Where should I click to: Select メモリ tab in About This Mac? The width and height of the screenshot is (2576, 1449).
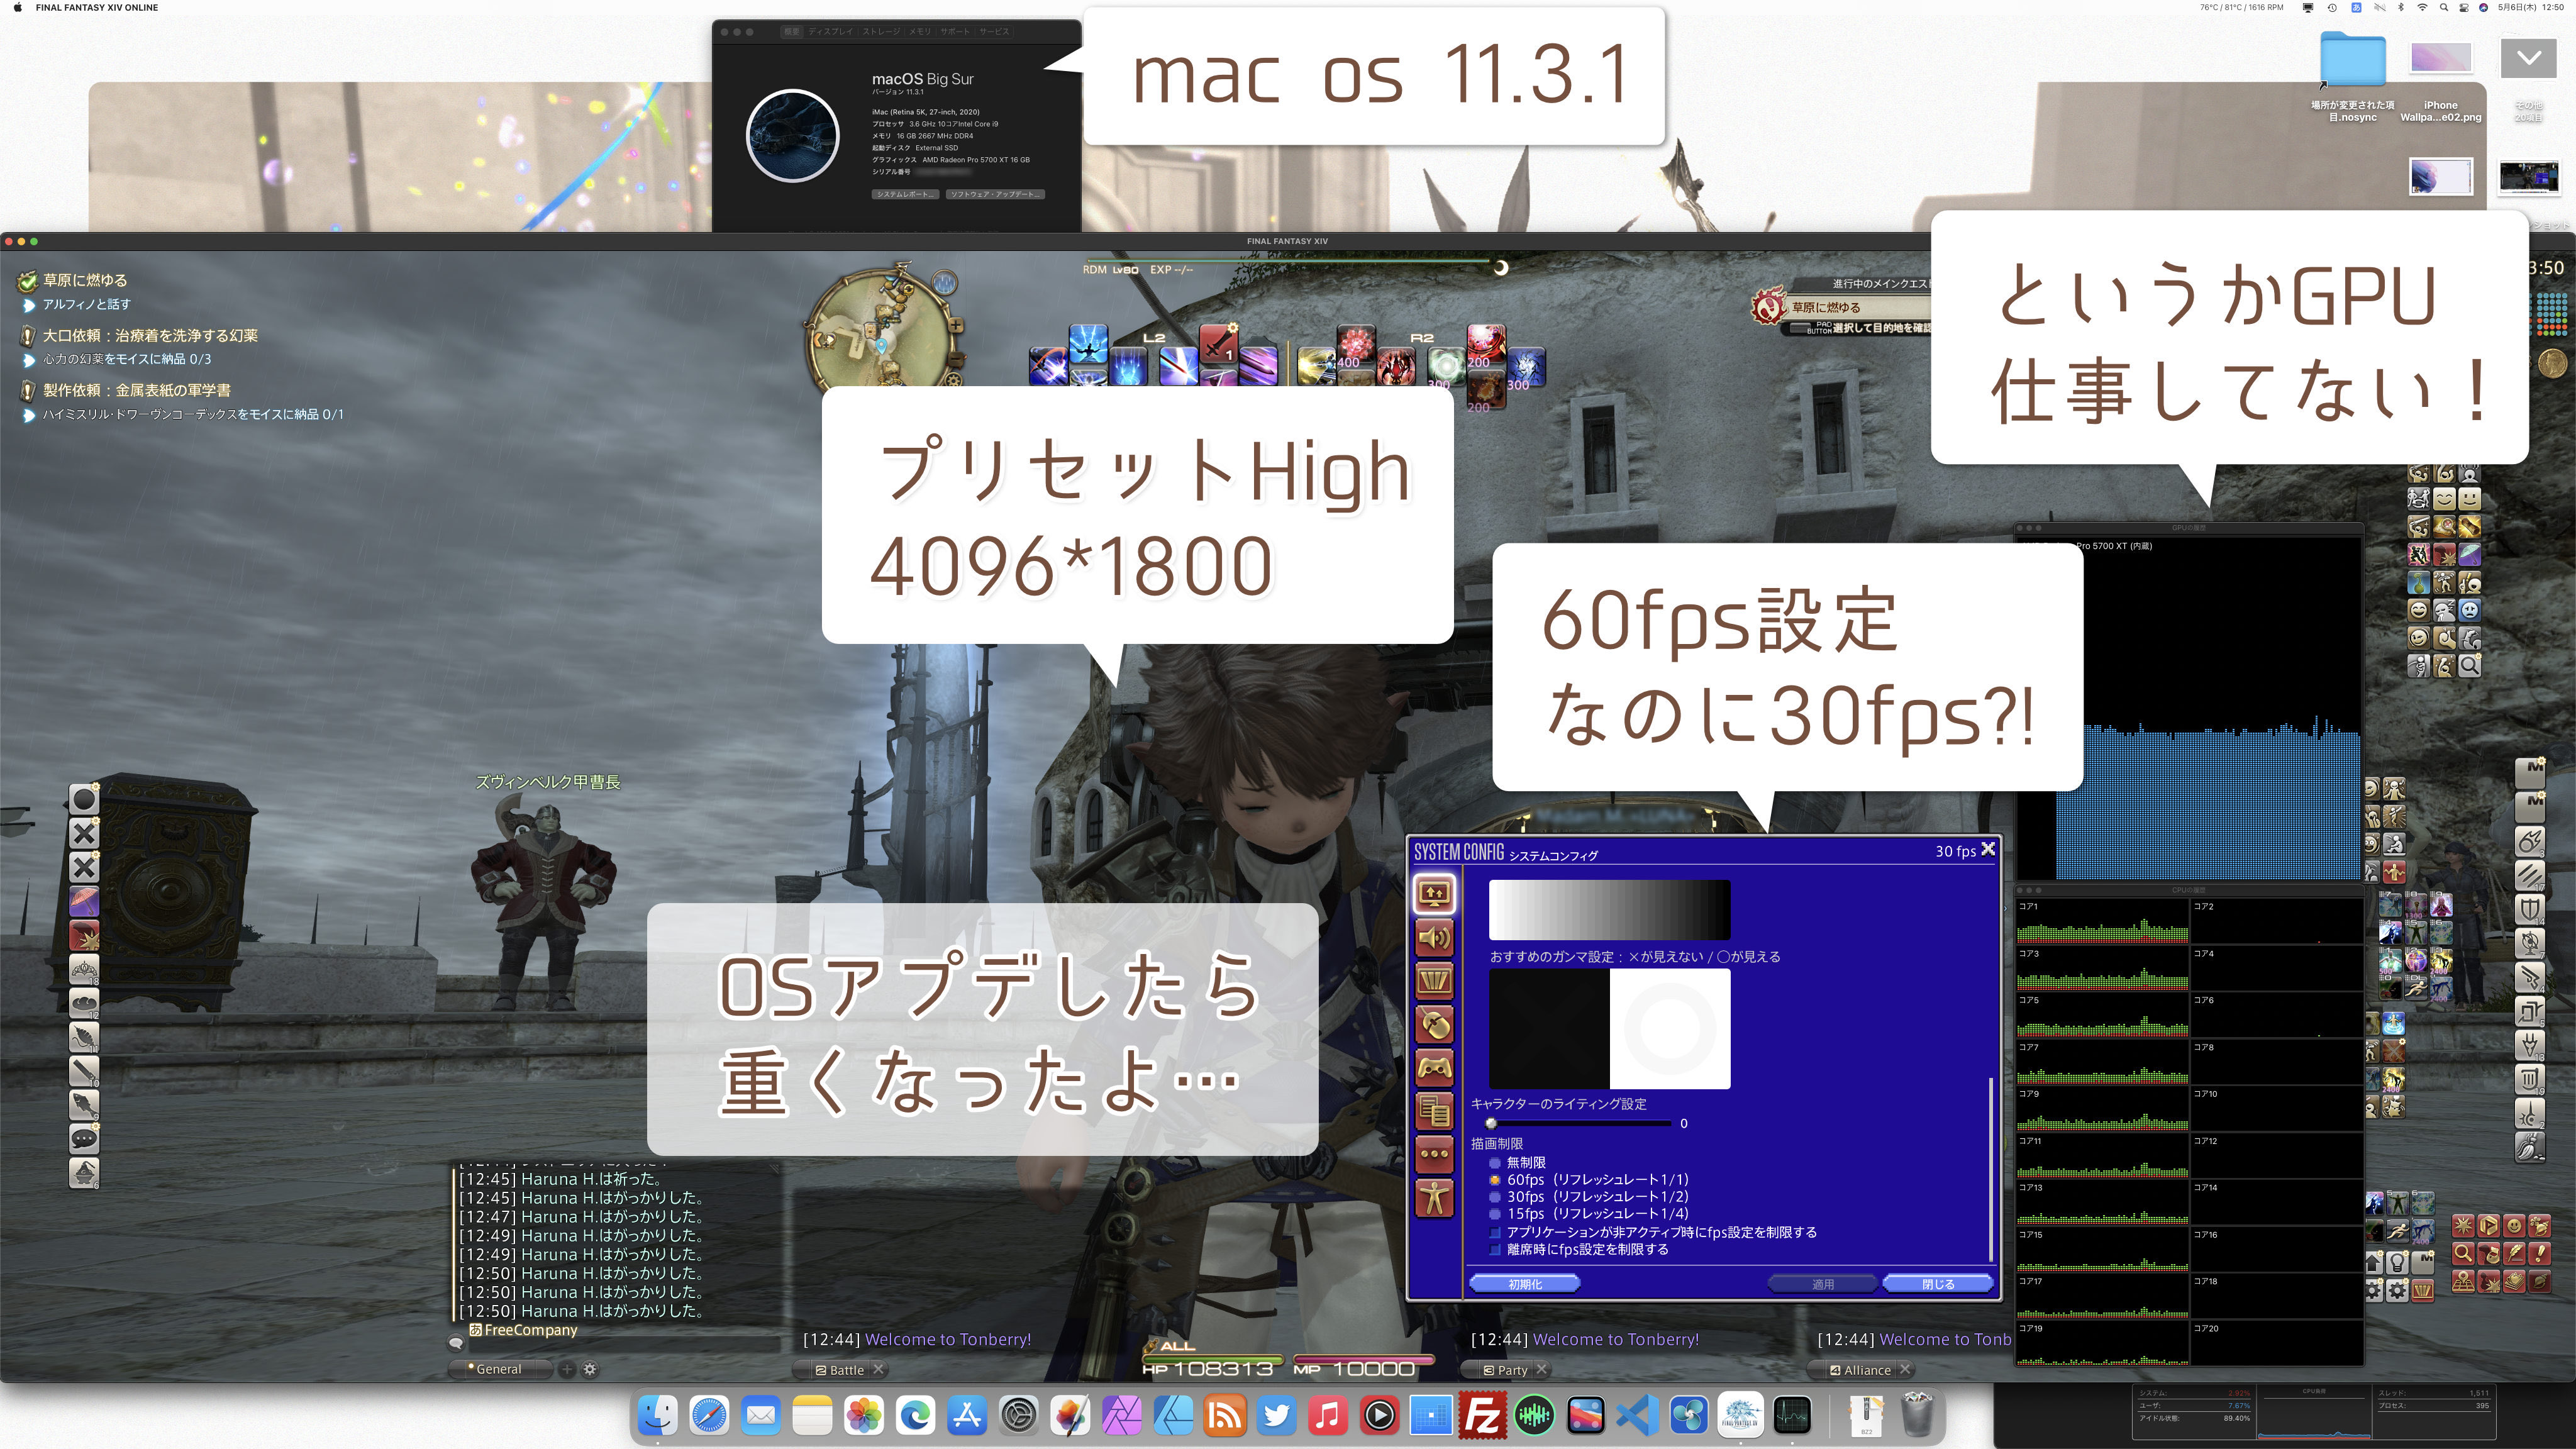[x=920, y=32]
